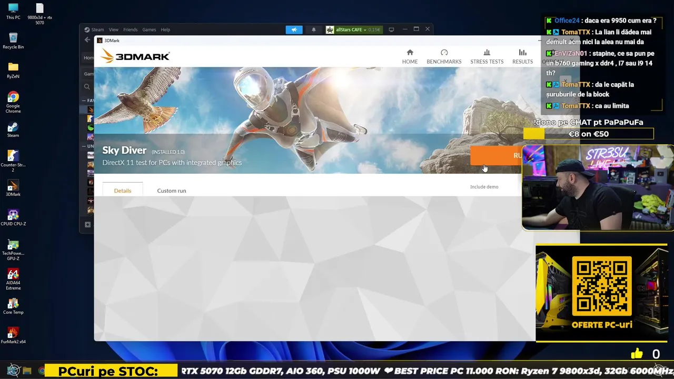Launch Counter-Strike 2 desktop shortcut
This screenshot has width=674, height=379.
coord(13,161)
